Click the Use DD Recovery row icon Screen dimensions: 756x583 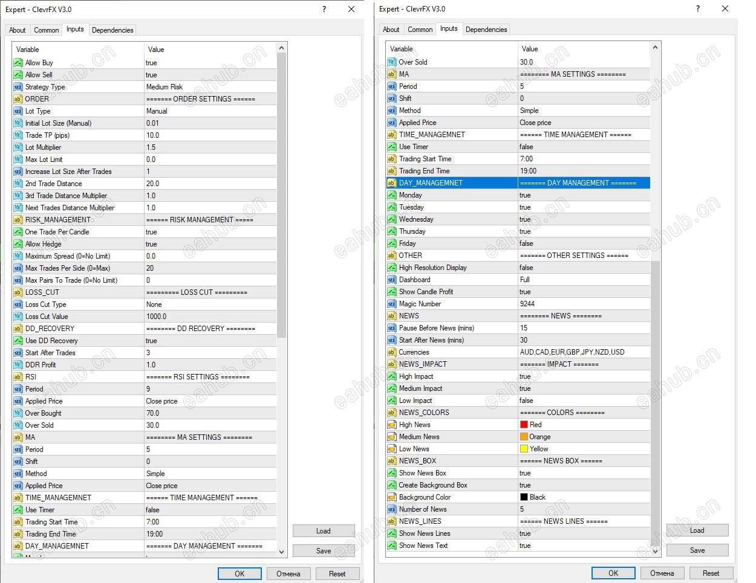[18, 341]
